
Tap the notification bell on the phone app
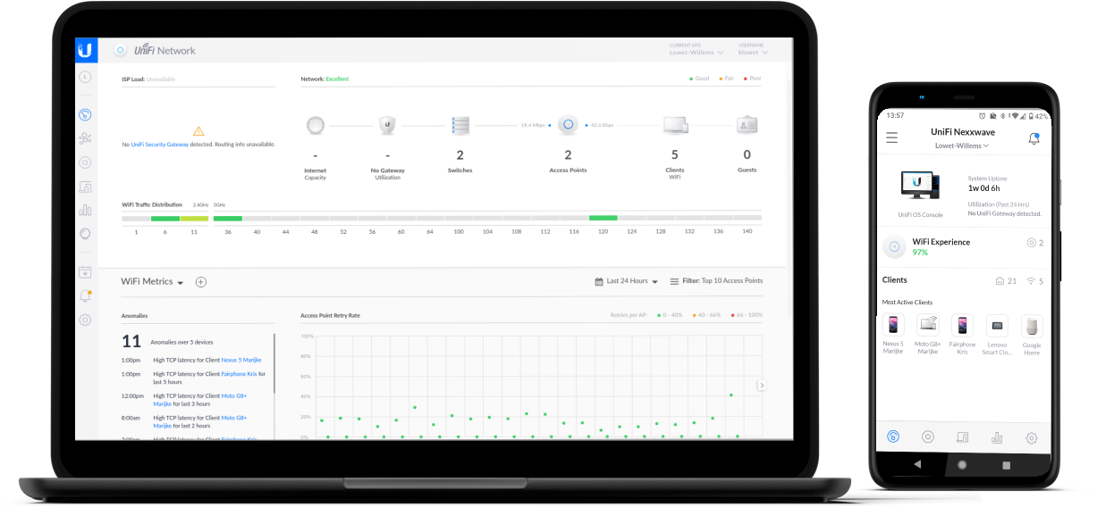[x=1034, y=138]
